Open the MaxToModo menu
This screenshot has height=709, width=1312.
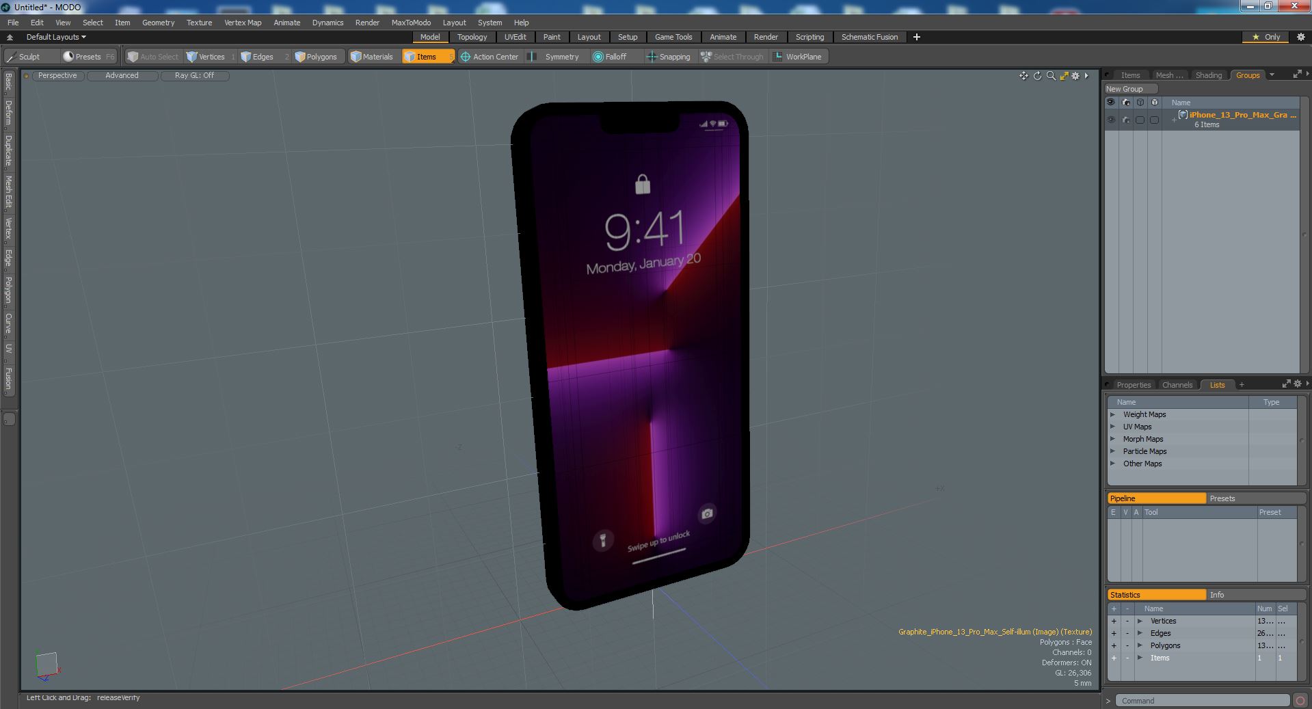click(411, 23)
